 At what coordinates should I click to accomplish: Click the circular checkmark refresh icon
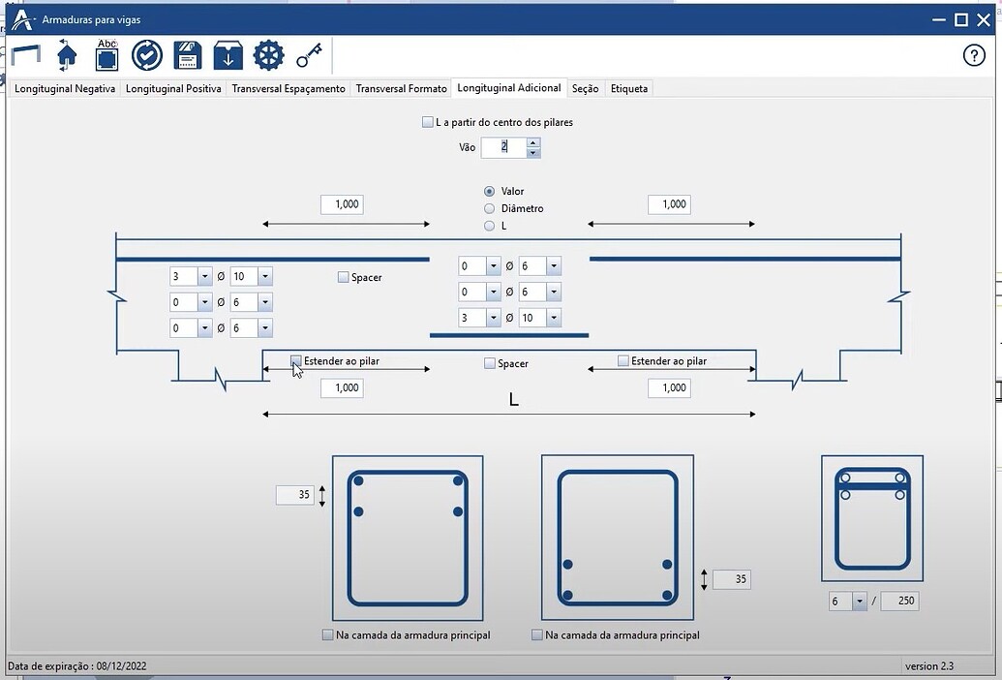pyautogui.click(x=147, y=55)
